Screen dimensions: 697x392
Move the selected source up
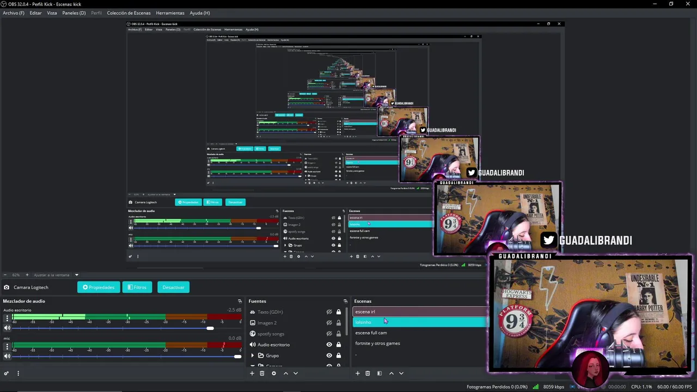click(x=285, y=373)
